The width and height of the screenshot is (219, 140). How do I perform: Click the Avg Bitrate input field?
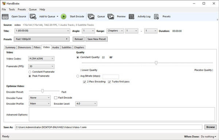tap(111, 77)
